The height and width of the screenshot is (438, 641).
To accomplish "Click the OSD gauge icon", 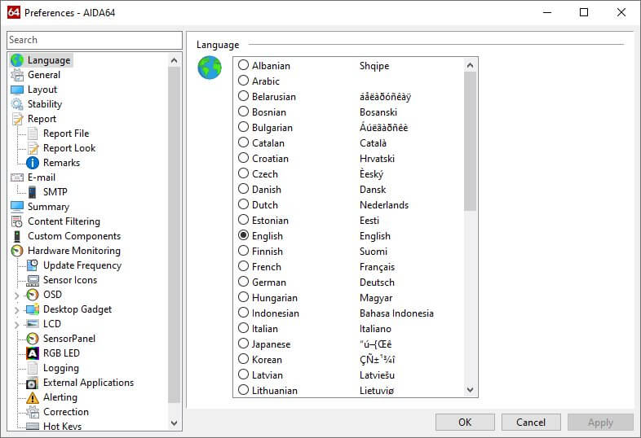I will pyautogui.click(x=33, y=295).
